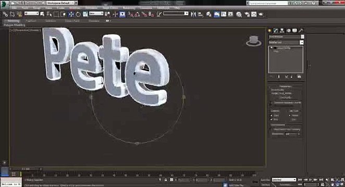Image resolution: width=345 pixels, height=187 pixels.
Task: Open Select by Name dialog
Action: pos(49,14)
